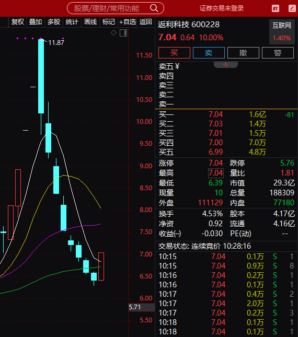The width and height of the screenshot is (298, 337).
Task: Open the 互联网 sector box
Action: tap(282, 31)
